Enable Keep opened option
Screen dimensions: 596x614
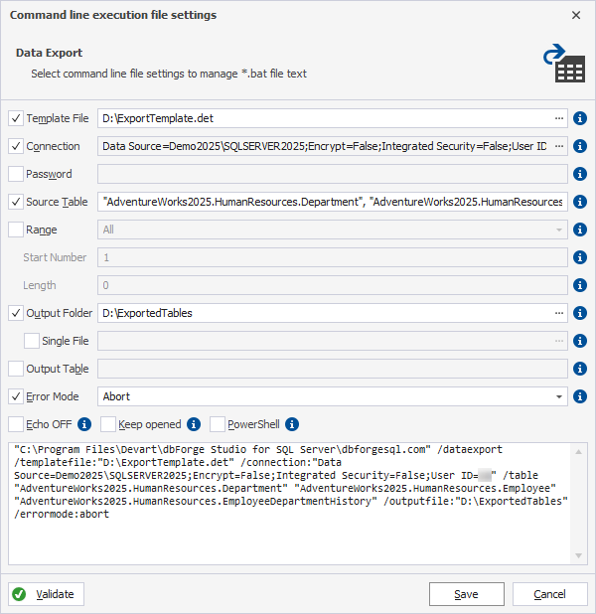[x=108, y=424]
